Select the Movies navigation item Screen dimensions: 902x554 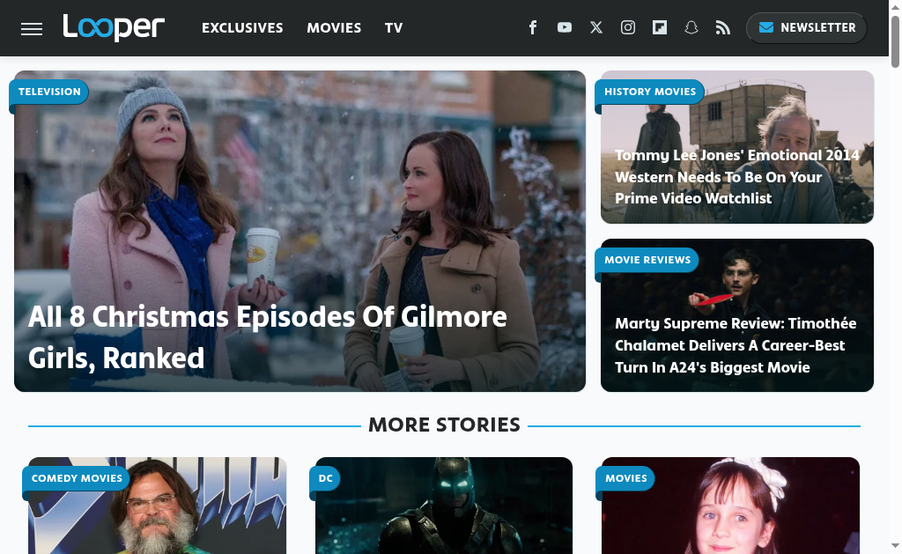334,28
